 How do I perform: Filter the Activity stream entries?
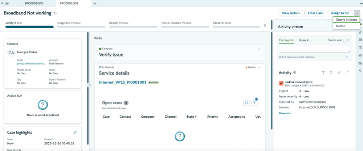[323, 72]
